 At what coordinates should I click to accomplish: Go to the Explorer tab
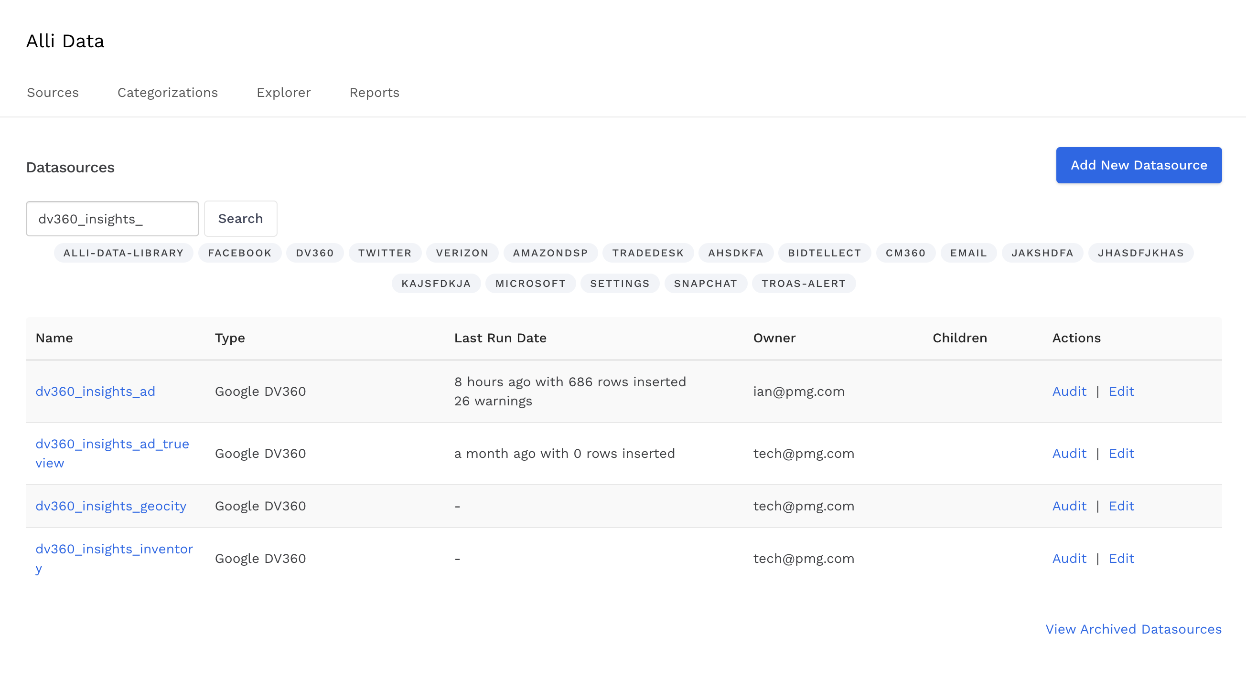(283, 92)
